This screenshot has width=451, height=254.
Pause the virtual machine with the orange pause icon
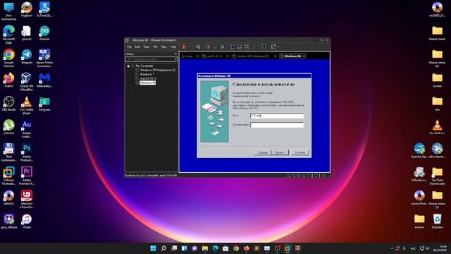pyautogui.click(x=184, y=47)
